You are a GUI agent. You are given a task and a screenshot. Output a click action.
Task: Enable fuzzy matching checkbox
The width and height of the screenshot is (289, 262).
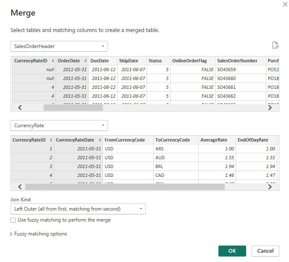pyautogui.click(x=13, y=220)
